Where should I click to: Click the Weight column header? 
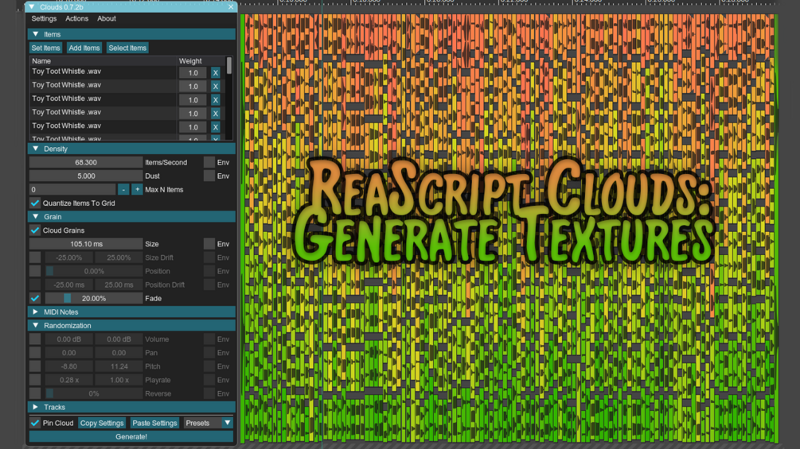pos(190,60)
